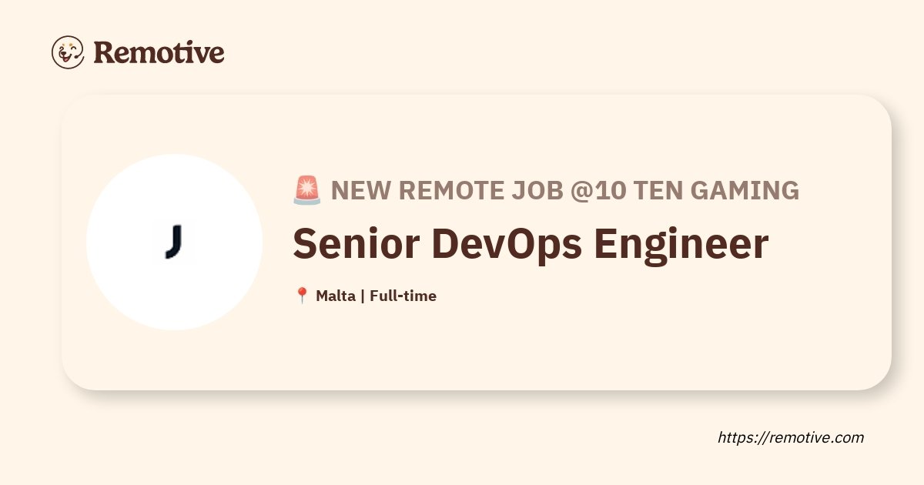Viewport: 924px width, 485px height.
Task: Open the https://remotive.com link
Action: tap(791, 437)
